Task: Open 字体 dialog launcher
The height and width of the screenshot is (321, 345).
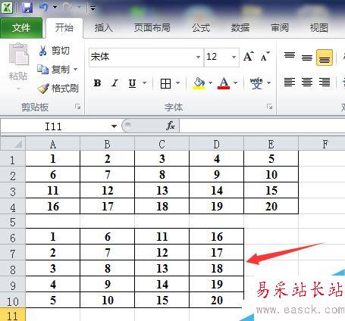Action: [270, 107]
